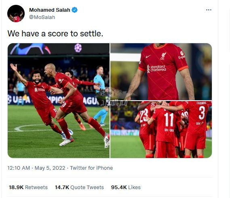Viewport: 230px width, 198px height.
Task: Click the Mohamed Salah display name
Action: (50, 10)
